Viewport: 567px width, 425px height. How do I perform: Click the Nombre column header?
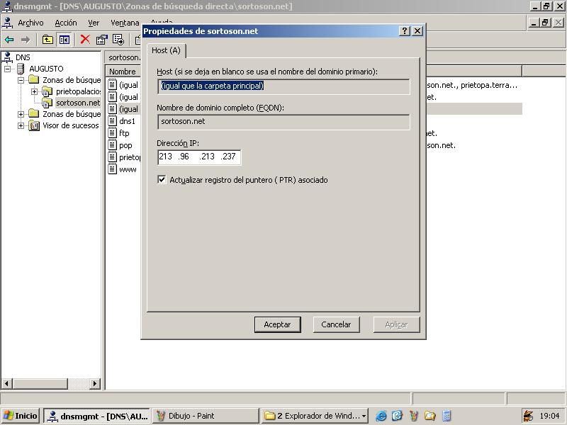coord(123,72)
